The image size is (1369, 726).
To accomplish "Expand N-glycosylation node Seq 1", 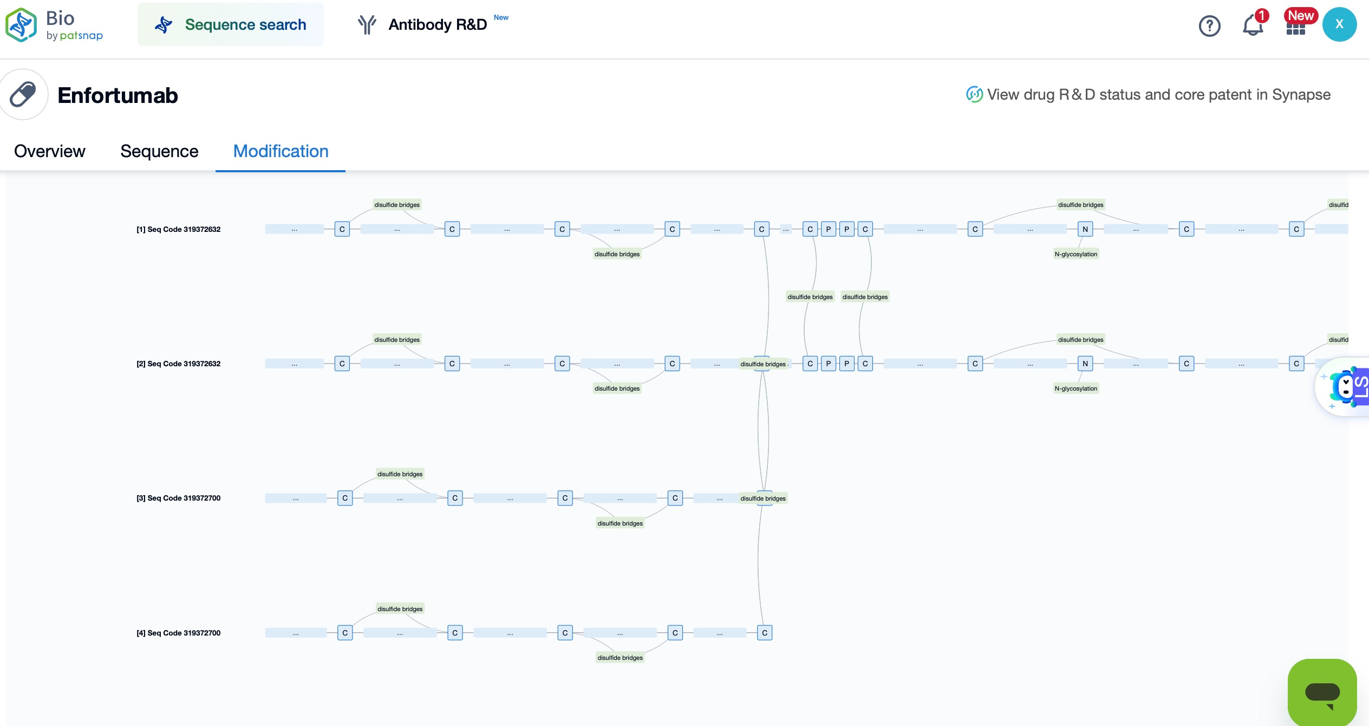I will 1084,229.
